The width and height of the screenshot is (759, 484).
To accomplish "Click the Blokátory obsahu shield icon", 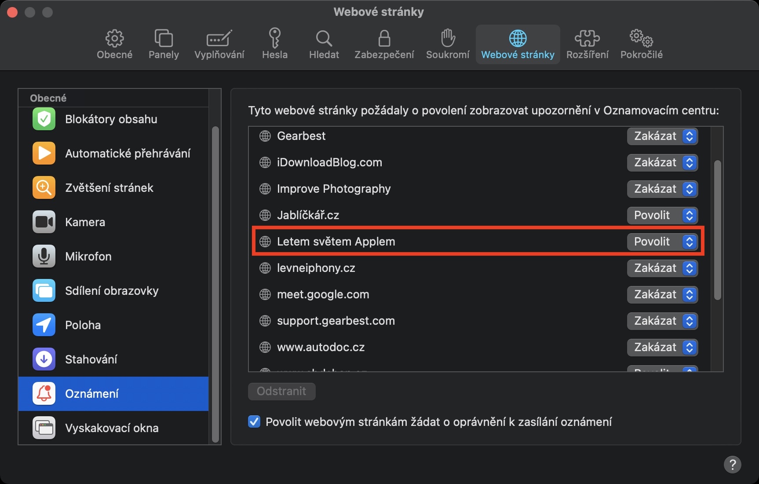I will click(44, 119).
